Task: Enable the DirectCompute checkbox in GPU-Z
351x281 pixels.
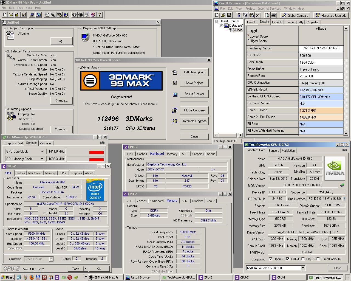Action: [x=318, y=259]
